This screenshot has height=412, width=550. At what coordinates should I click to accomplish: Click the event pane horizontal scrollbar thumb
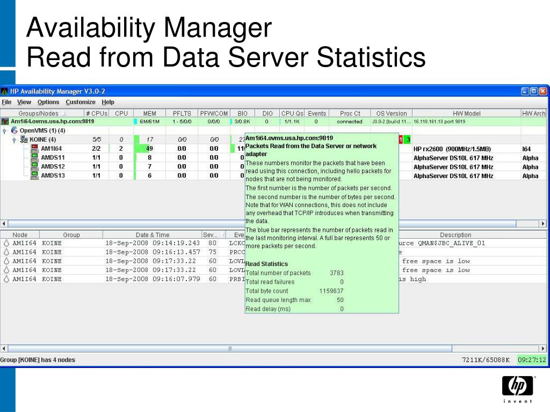(230, 348)
